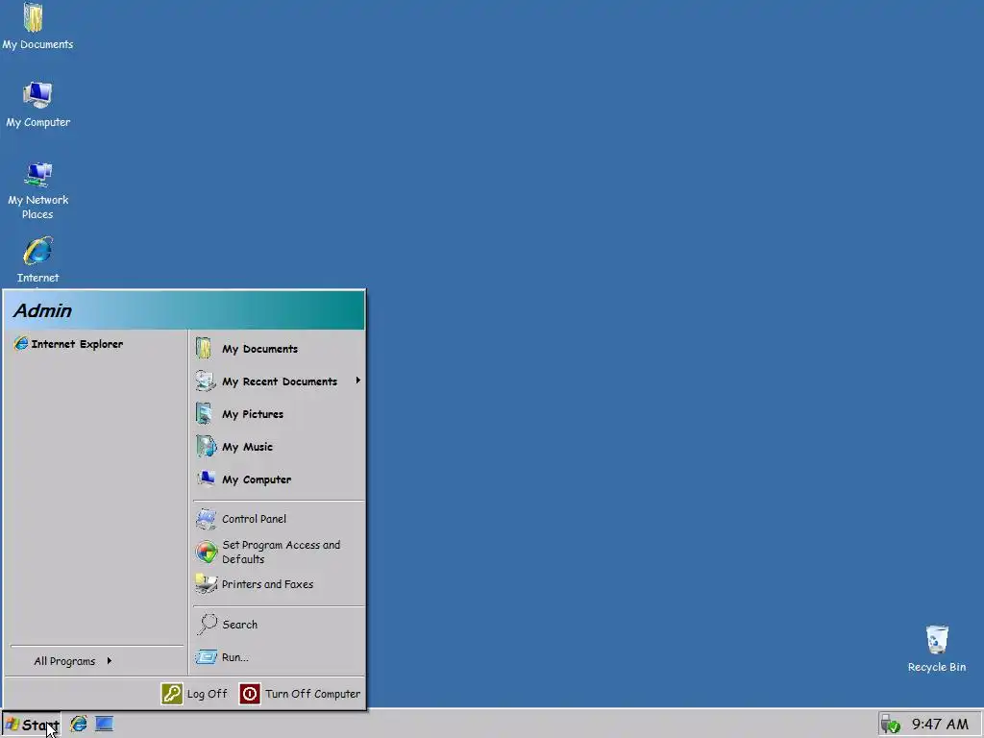Open My Computer desktop icon
Image resolution: width=984 pixels, height=738 pixels.
pos(37,105)
